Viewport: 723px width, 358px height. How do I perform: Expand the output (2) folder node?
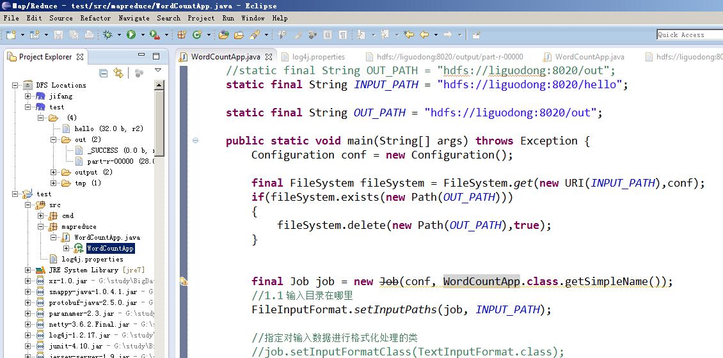(54, 172)
